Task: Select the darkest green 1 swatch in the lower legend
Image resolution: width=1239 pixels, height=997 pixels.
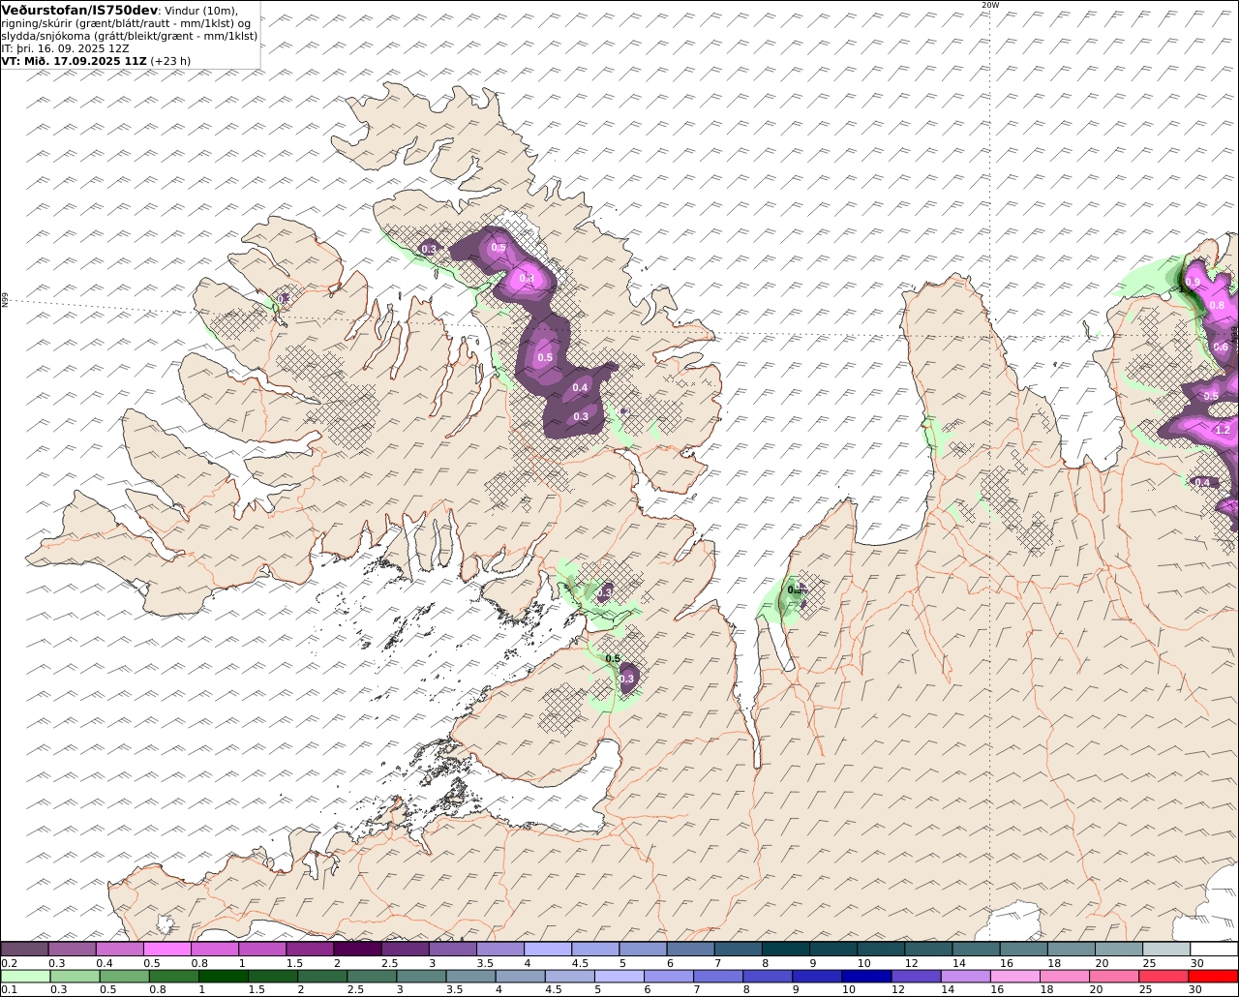Action: (x=224, y=976)
